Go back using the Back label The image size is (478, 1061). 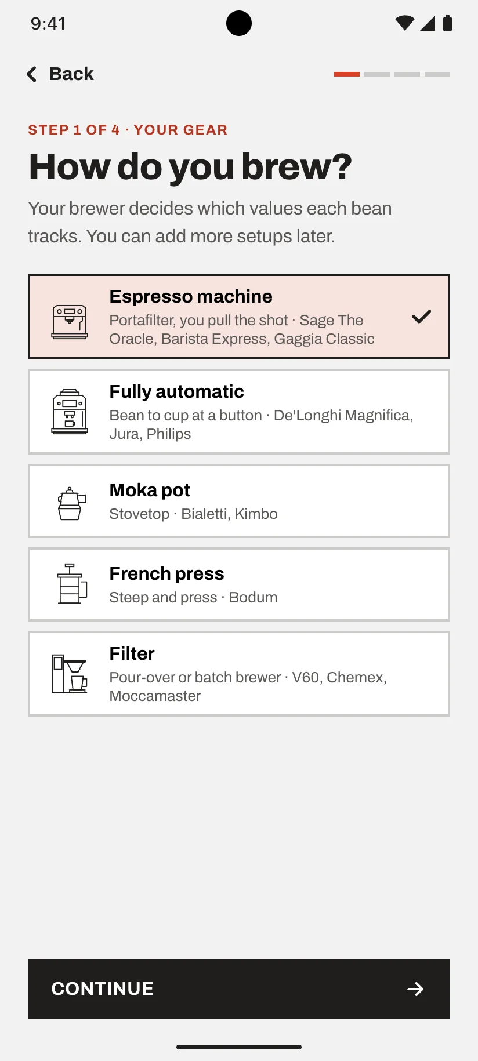(71, 74)
